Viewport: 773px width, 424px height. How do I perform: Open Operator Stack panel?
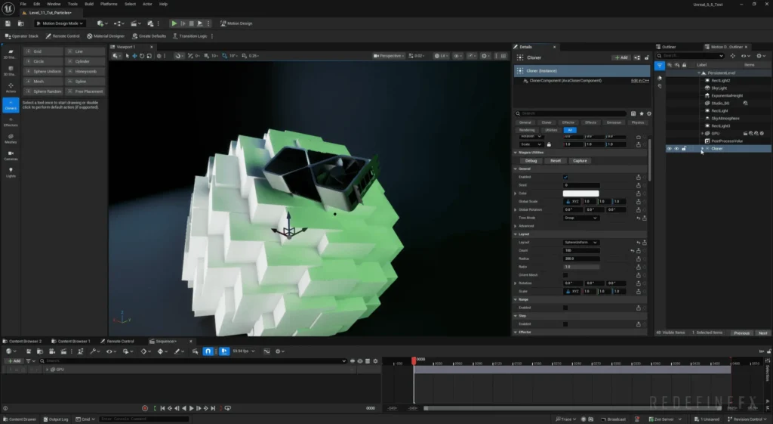point(21,36)
